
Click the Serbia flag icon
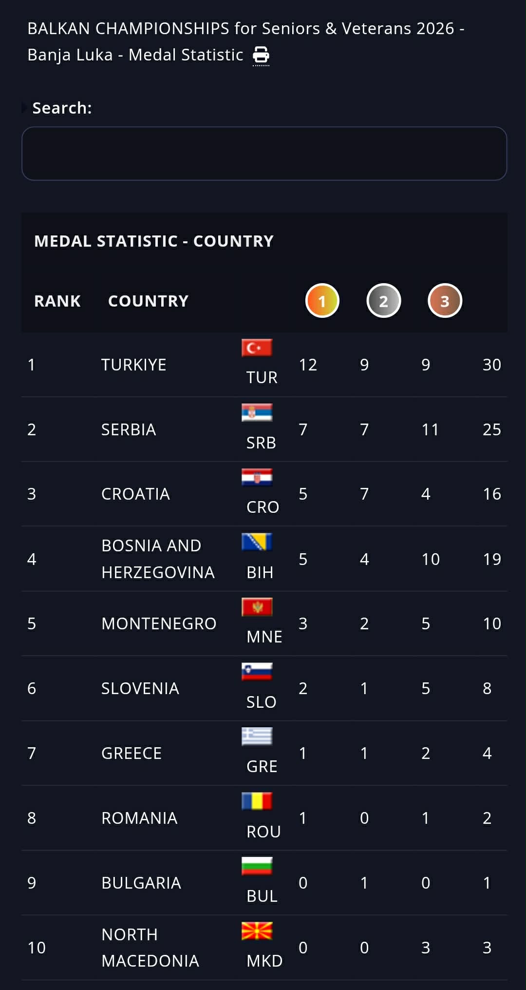coord(257,412)
